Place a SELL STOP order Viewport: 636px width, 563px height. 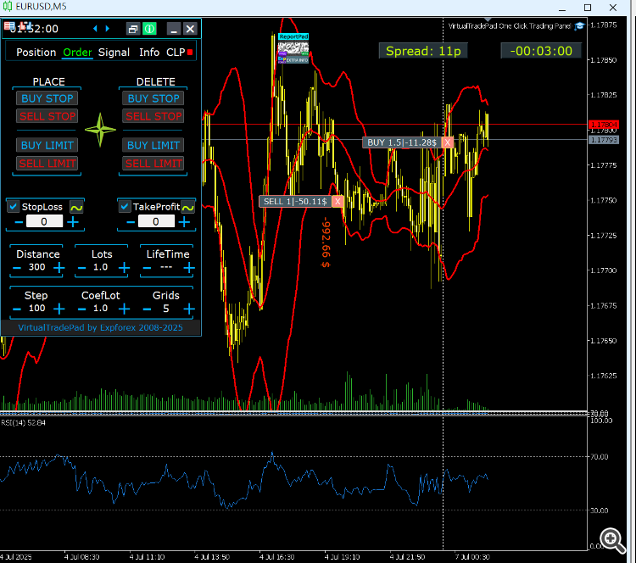coord(47,116)
